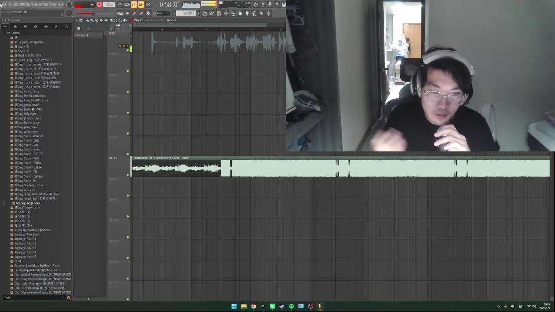Select 88Krazy Snare - PLUTO sample
This screenshot has height=312, width=555.
27,163
